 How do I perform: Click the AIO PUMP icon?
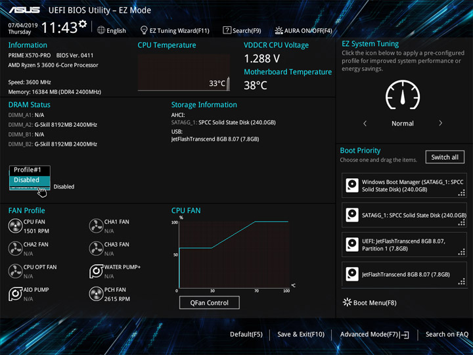click(15, 294)
